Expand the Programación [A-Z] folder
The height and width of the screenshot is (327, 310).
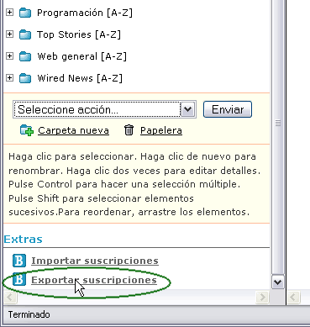click(x=10, y=13)
